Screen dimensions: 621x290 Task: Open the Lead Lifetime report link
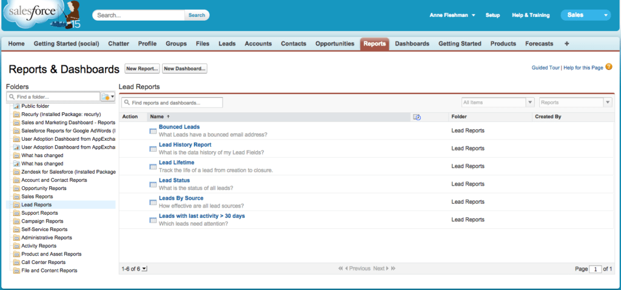176,163
